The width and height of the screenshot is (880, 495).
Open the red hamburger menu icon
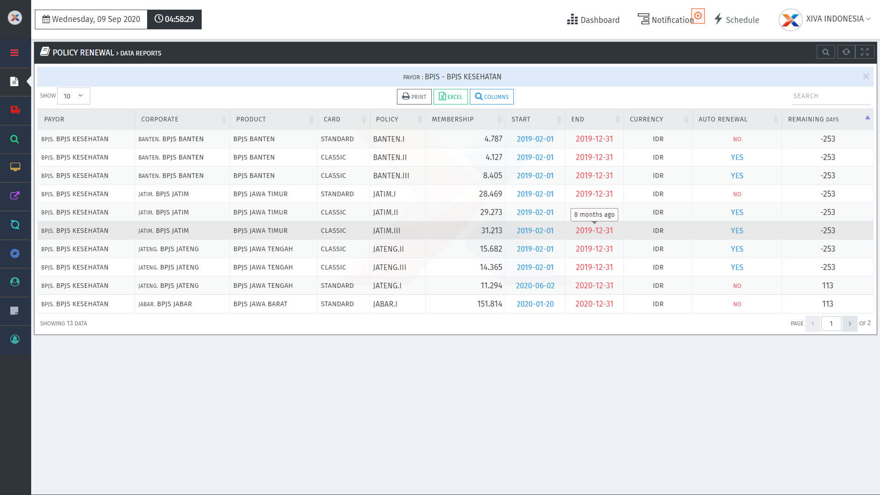14,53
